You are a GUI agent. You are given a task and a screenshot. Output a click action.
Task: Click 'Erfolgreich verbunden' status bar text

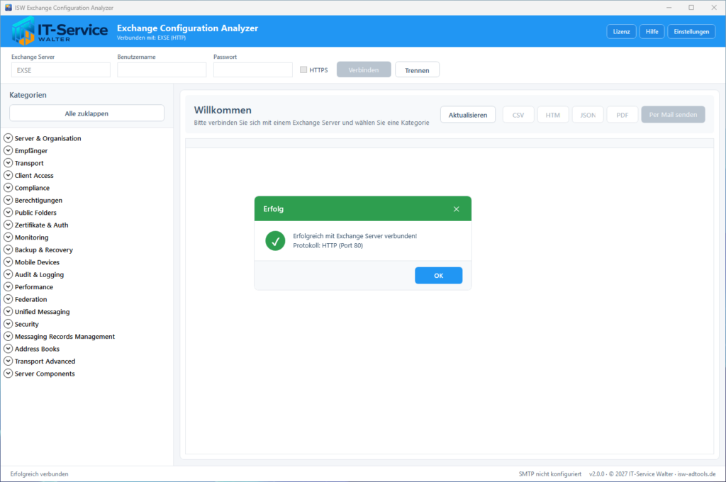(40, 474)
